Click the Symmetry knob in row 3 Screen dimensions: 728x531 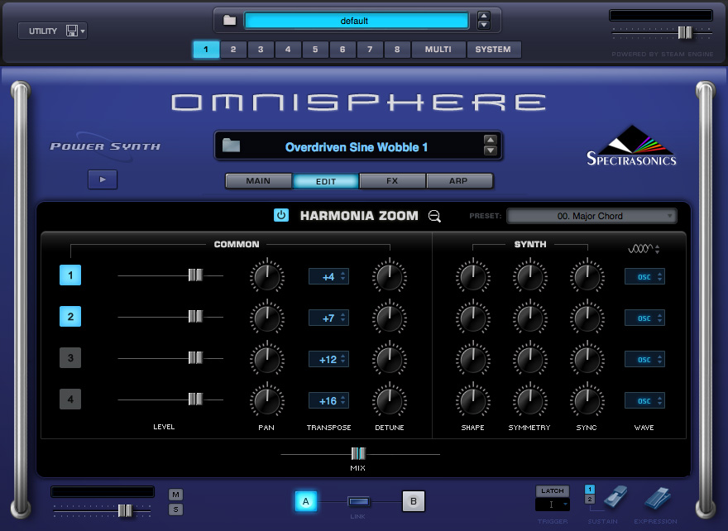click(x=529, y=359)
